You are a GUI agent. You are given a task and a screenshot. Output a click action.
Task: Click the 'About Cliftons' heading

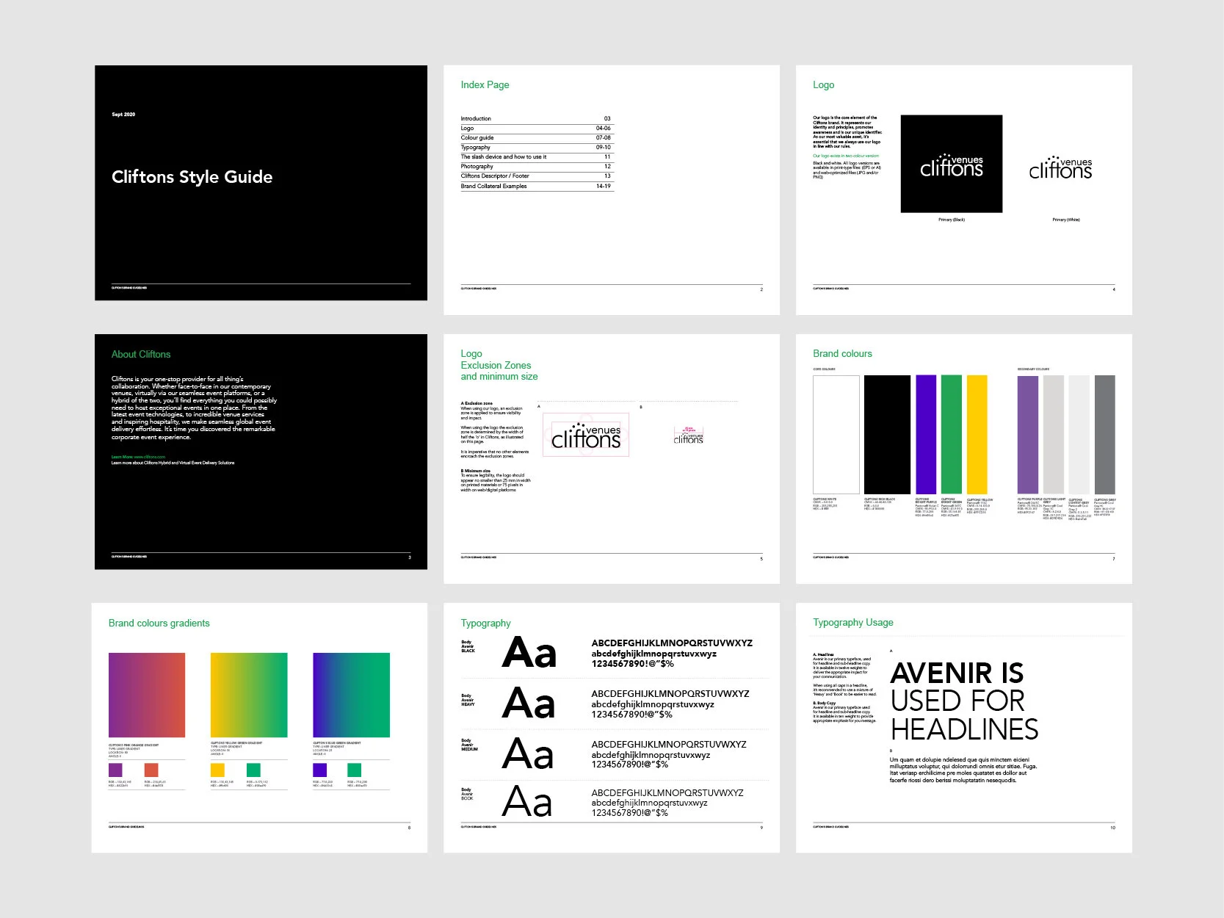(141, 354)
